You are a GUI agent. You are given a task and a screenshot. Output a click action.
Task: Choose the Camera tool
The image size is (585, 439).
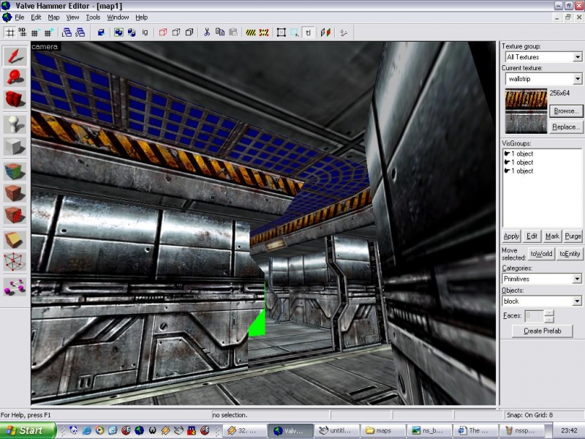[15, 99]
